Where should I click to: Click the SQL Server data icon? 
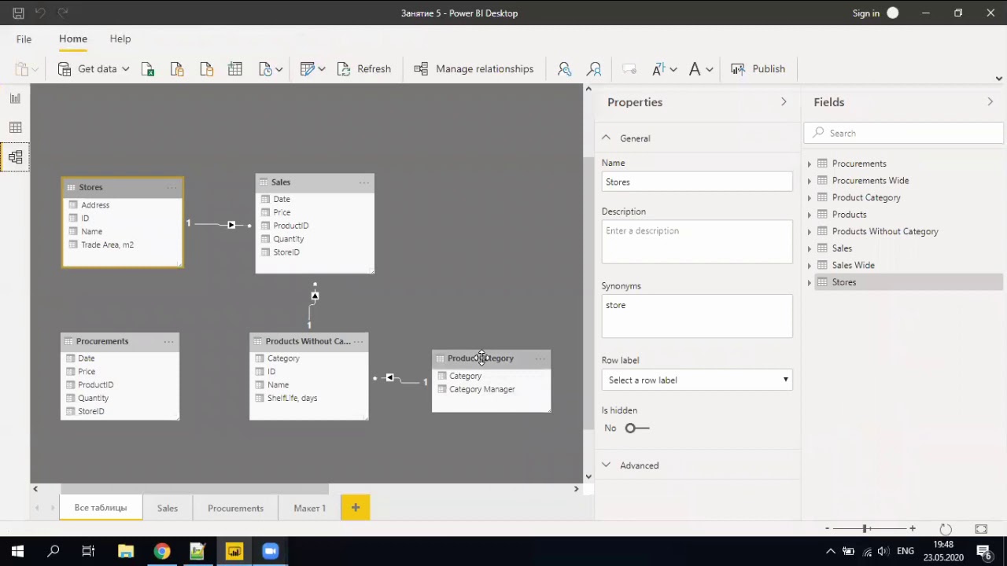click(x=206, y=69)
